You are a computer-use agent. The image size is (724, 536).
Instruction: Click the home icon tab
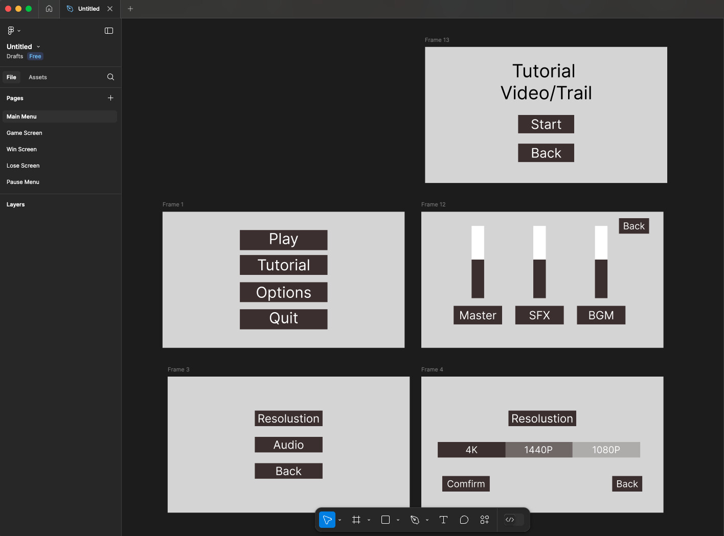click(49, 9)
